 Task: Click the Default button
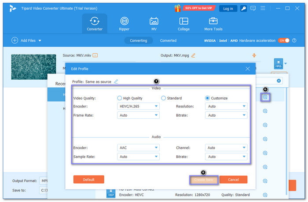tap(88, 180)
